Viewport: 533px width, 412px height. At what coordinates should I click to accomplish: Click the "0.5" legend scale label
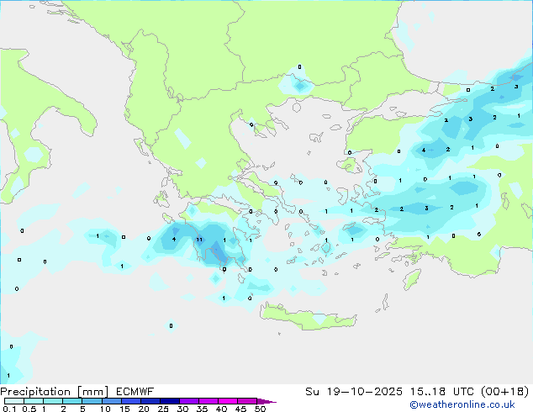click(x=29, y=409)
